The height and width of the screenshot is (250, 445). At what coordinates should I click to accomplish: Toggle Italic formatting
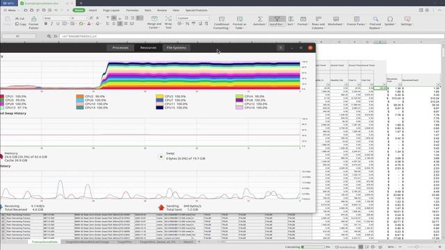pos(51,24)
